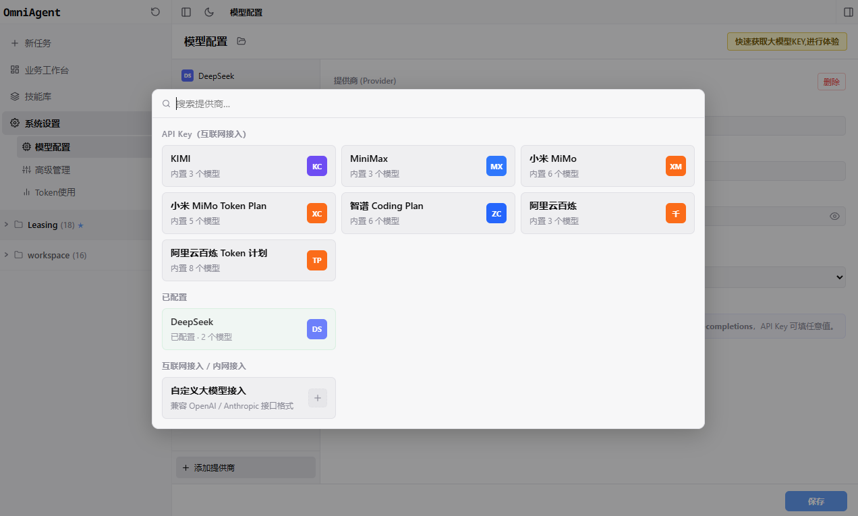This screenshot has width=858, height=516.
Task: Click the sliders icon for 高级管理
Action: click(x=26, y=170)
